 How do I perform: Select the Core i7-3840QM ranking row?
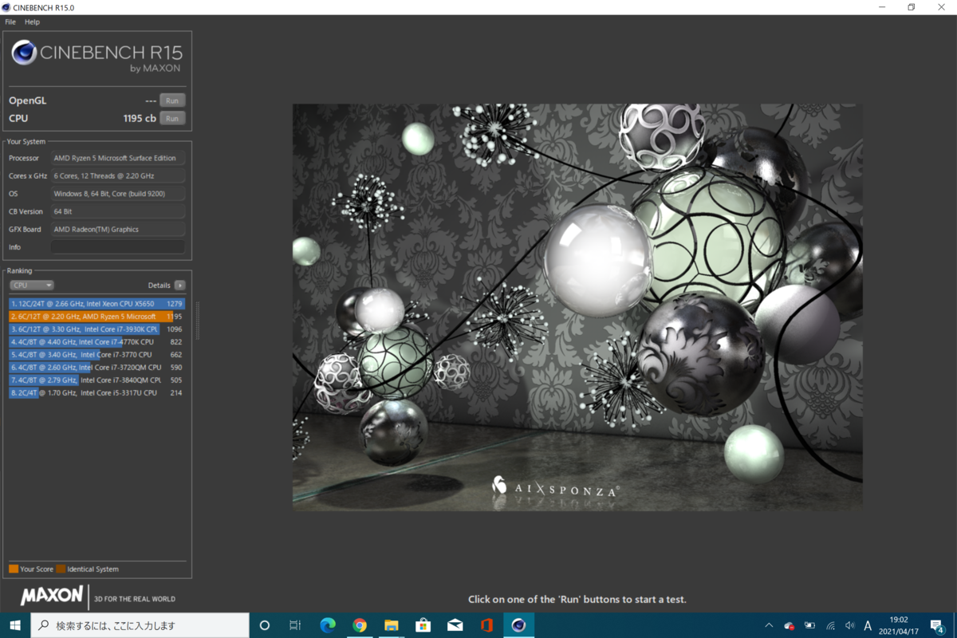(x=97, y=380)
